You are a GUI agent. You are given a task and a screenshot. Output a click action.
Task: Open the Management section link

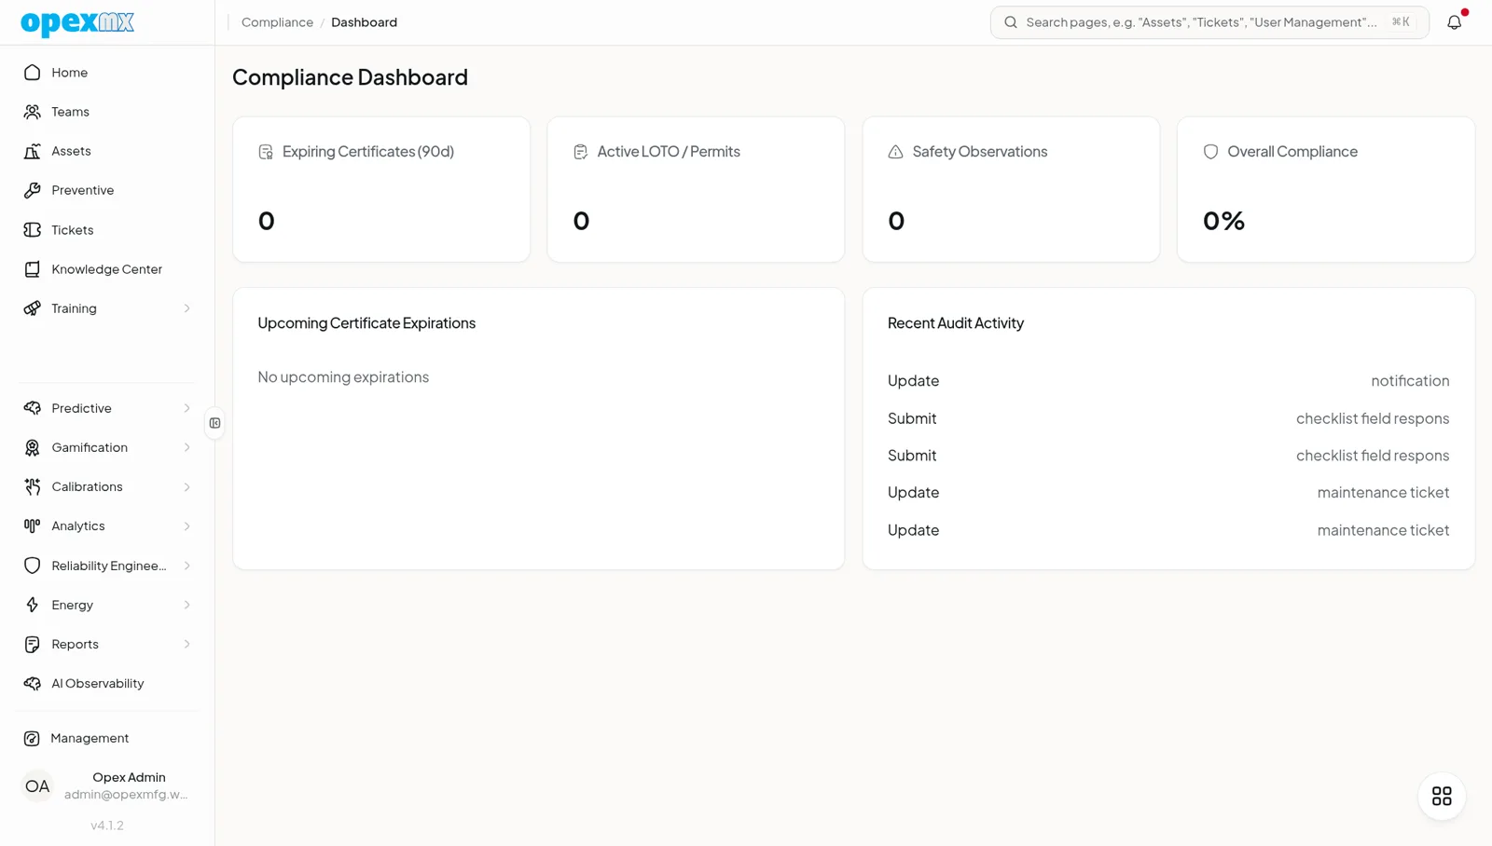tap(107, 738)
